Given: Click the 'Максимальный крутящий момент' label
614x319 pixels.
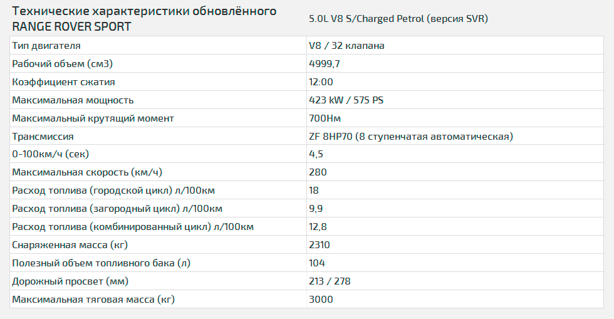Looking at the screenshot, I should 93,118.
